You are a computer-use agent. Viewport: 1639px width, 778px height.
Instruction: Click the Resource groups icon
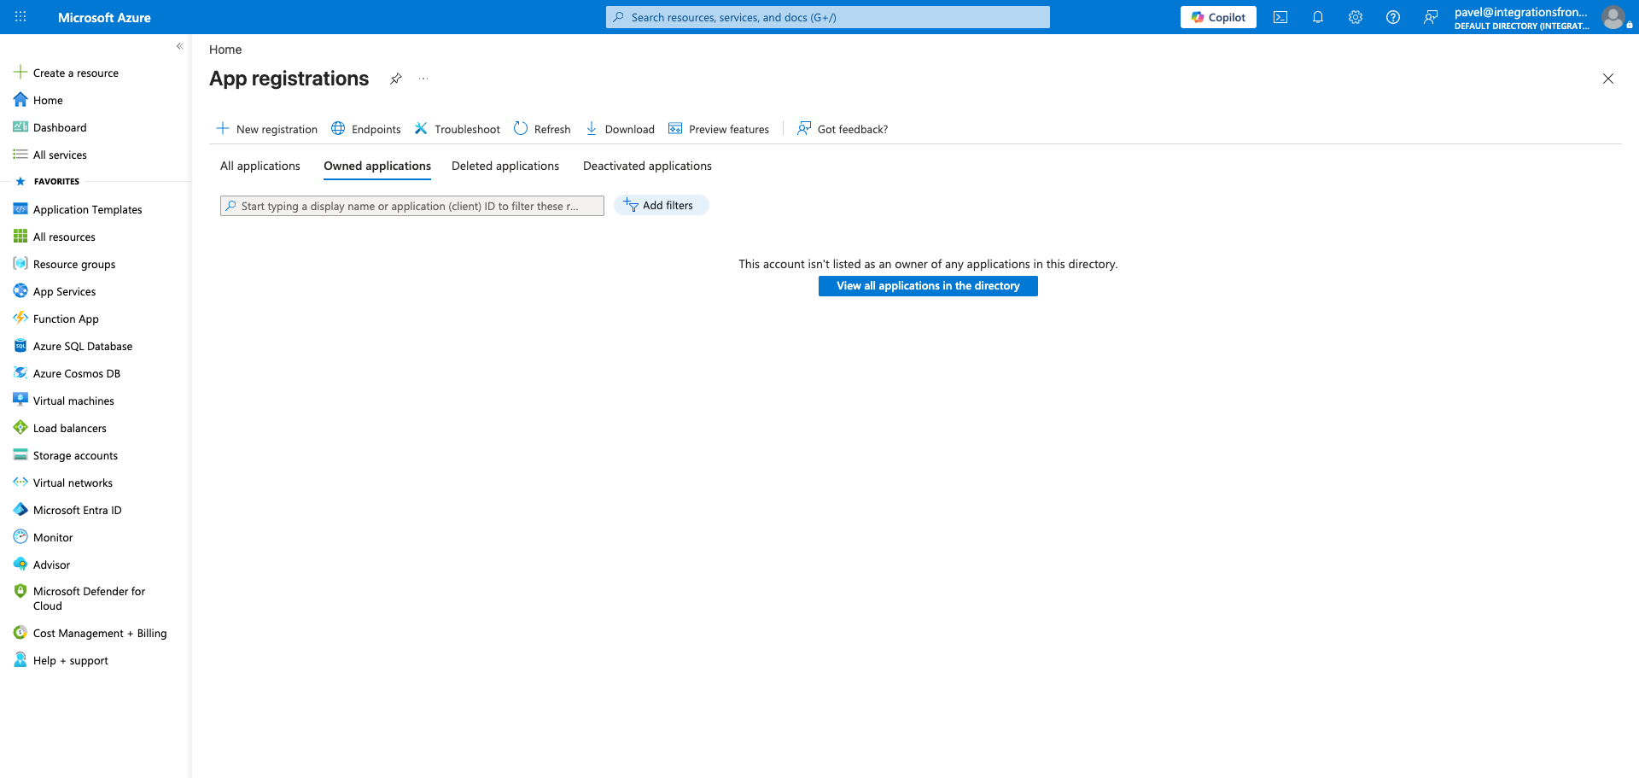tap(20, 264)
